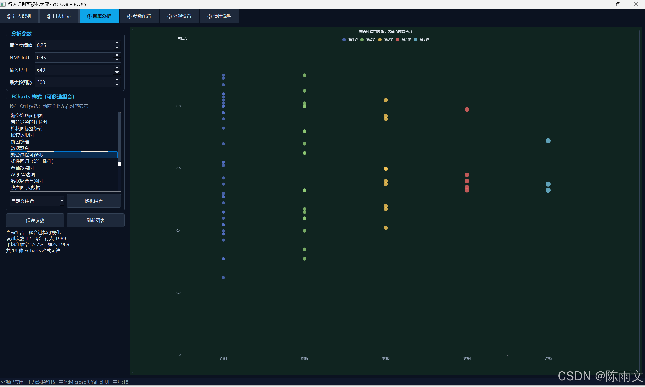Increase 输入尺寸 with up arrow
The height and width of the screenshot is (387, 645).
tap(117, 68)
